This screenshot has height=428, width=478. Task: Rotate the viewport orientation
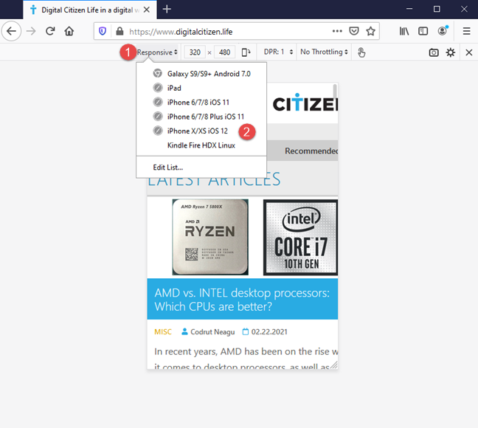(246, 52)
